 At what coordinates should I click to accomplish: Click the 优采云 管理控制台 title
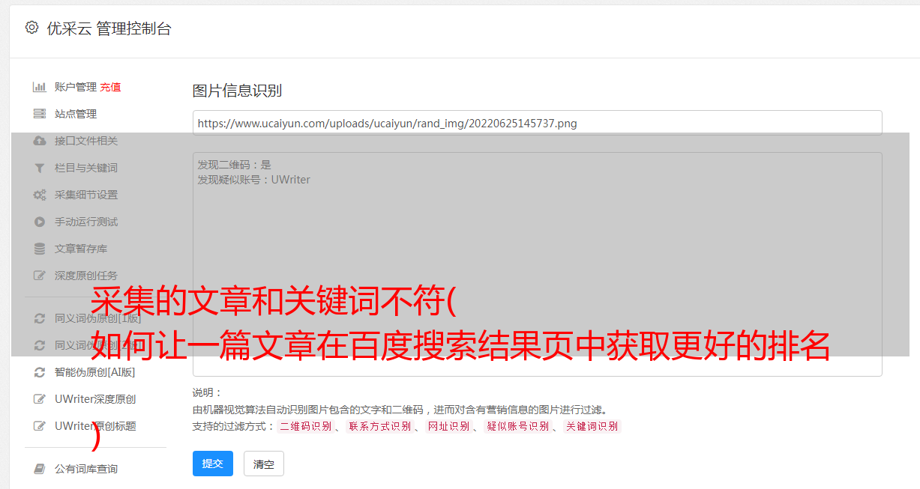[x=109, y=28]
